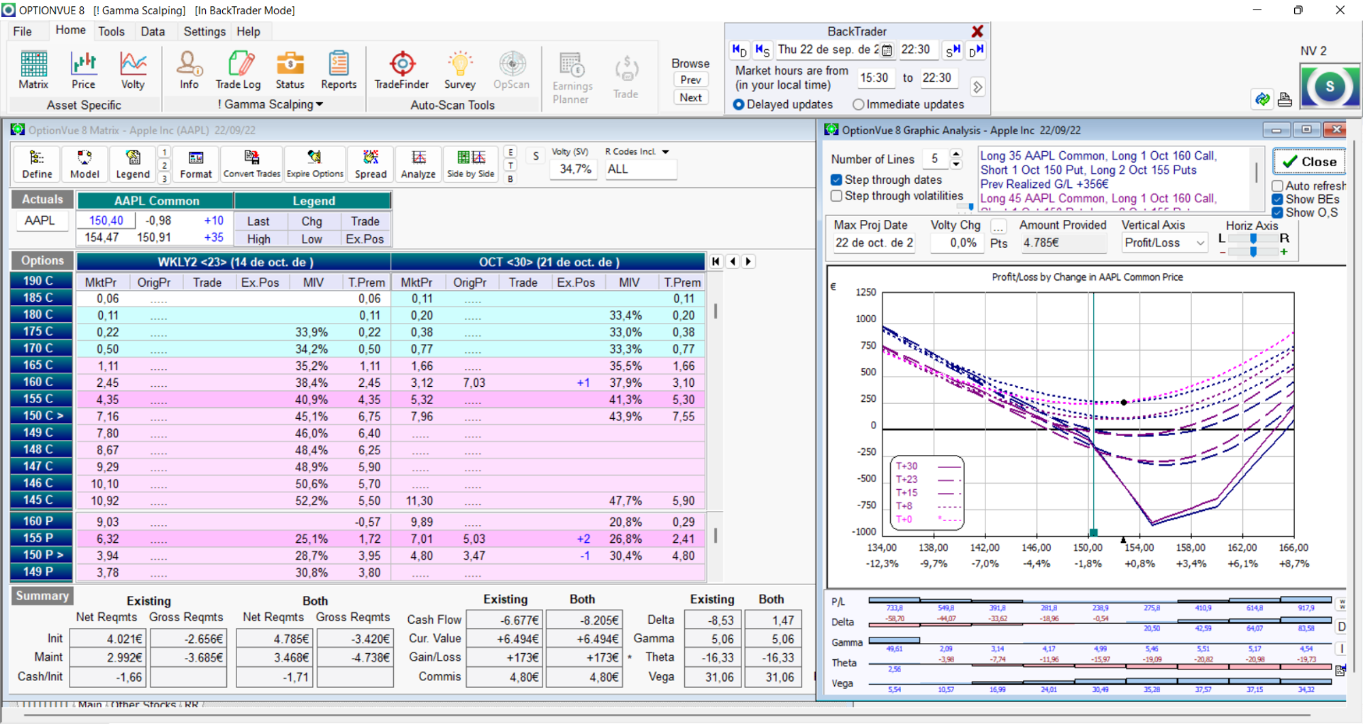Open the Settings ribbon tab
This screenshot has width=1363, height=724.
204,31
